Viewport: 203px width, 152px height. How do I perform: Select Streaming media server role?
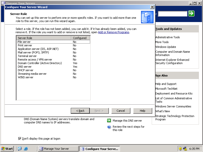54,74
